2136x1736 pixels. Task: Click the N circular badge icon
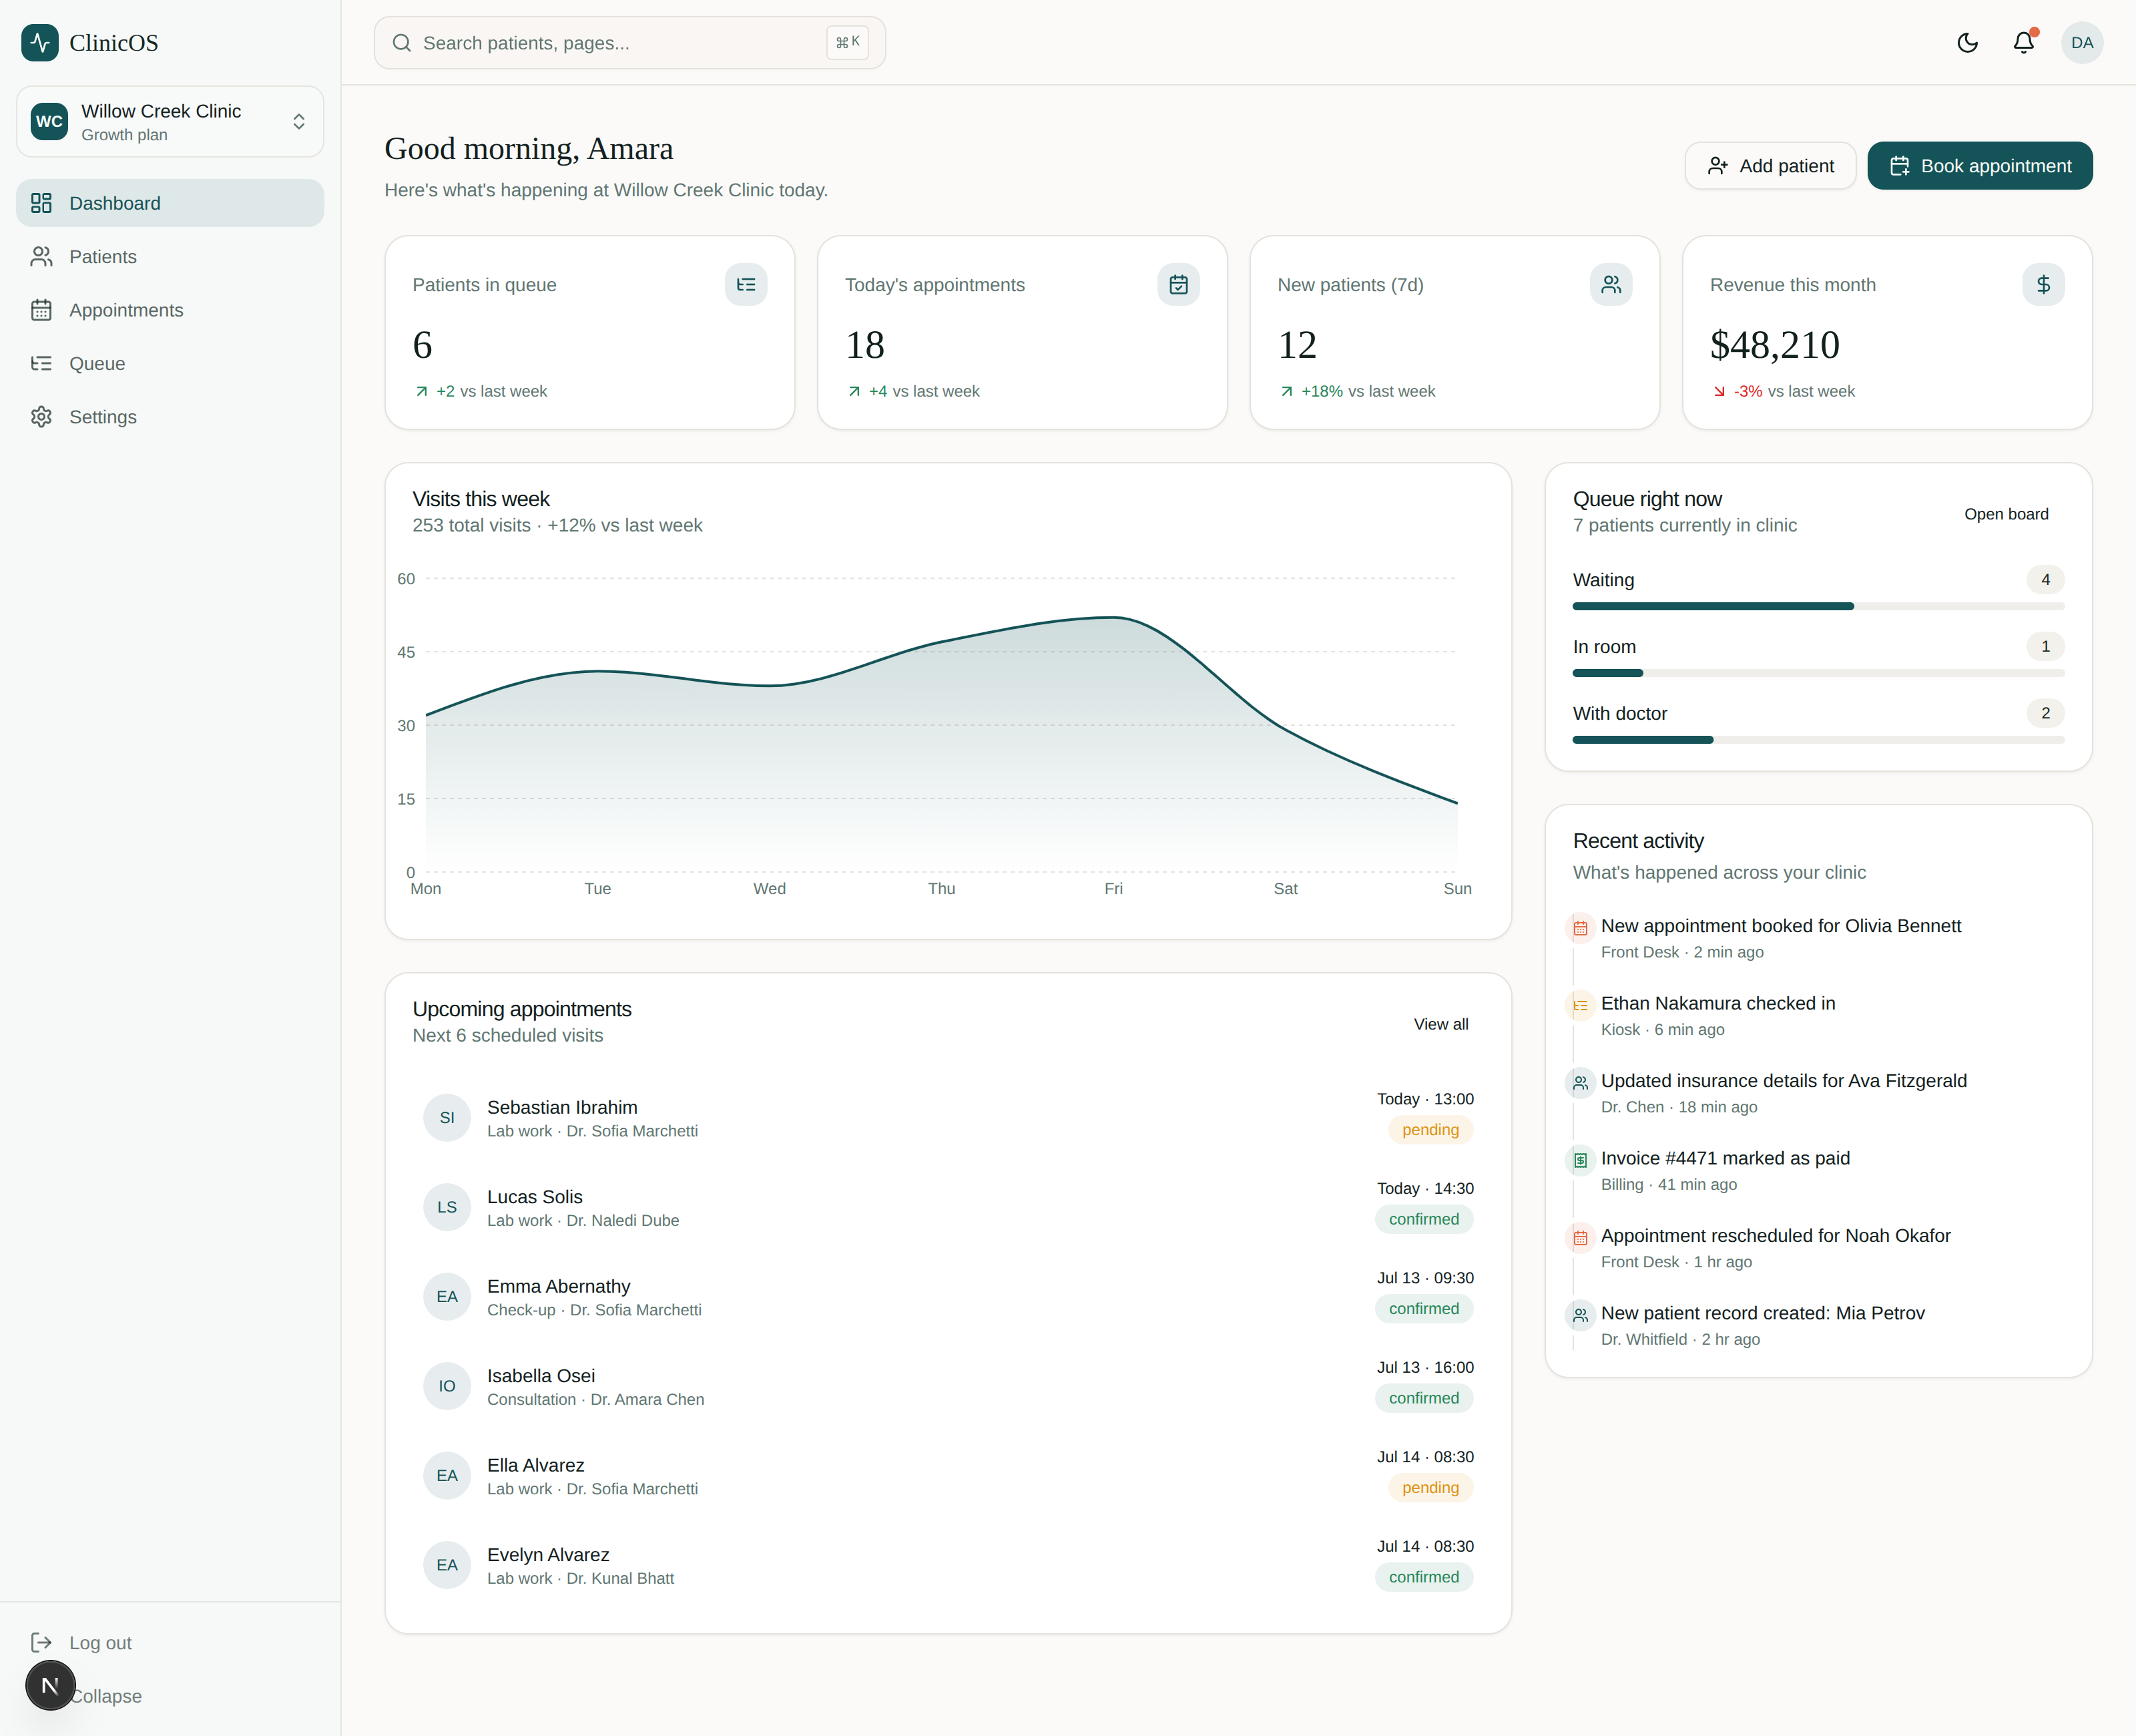tap(50, 1685)
